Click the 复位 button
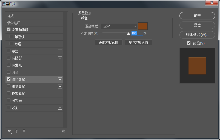Image resolution: width=220 pixels, height=140 pixels. point(197,25)
